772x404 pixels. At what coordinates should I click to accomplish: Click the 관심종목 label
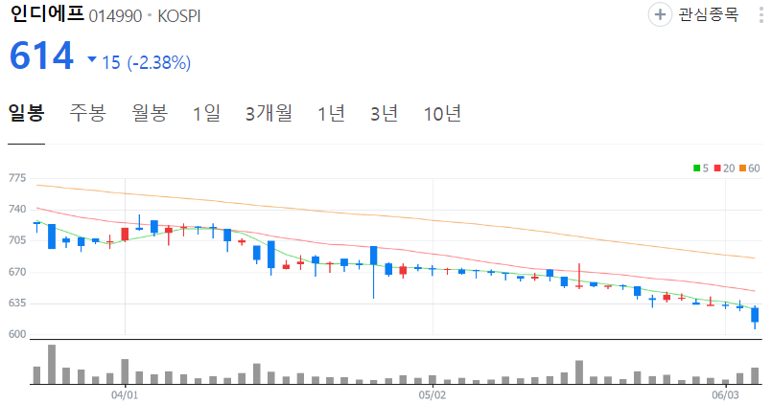[709, 14]
